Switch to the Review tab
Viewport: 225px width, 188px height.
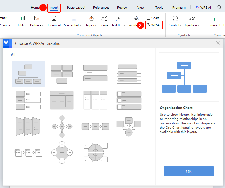[122, 8]
